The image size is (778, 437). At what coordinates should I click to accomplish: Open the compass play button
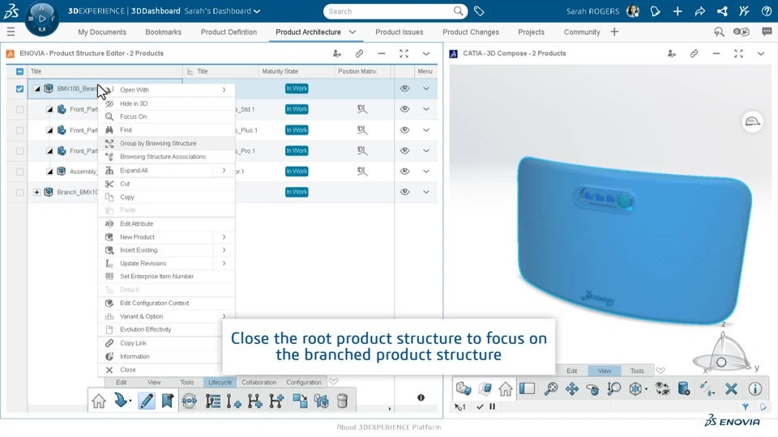click(x=41, y=19)
